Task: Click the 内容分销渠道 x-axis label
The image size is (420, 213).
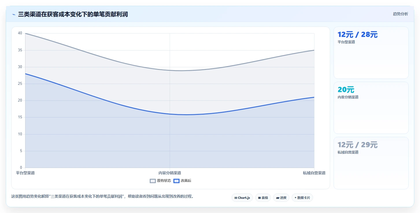Action: [x=170, y=173]
